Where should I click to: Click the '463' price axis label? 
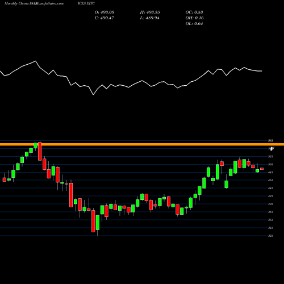270,180
